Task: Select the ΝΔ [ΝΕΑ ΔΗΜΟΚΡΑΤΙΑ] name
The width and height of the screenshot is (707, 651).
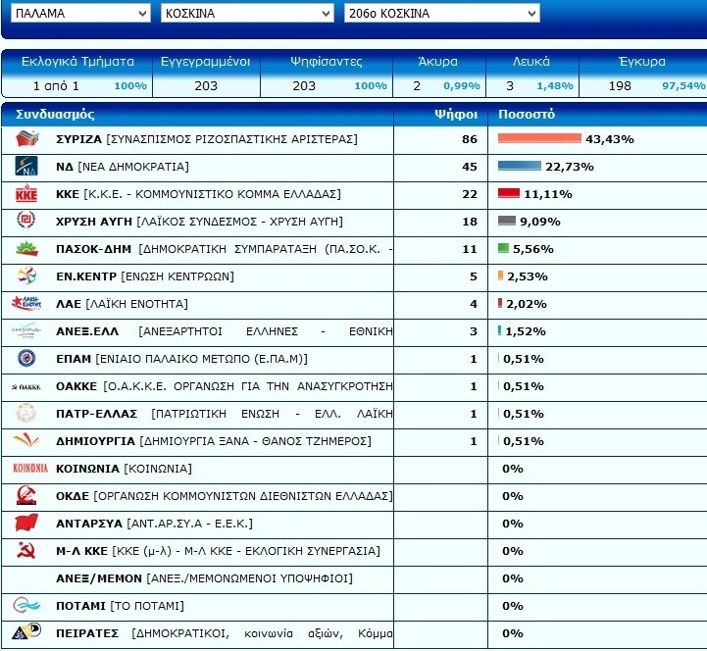Action: tap(123, 167)
